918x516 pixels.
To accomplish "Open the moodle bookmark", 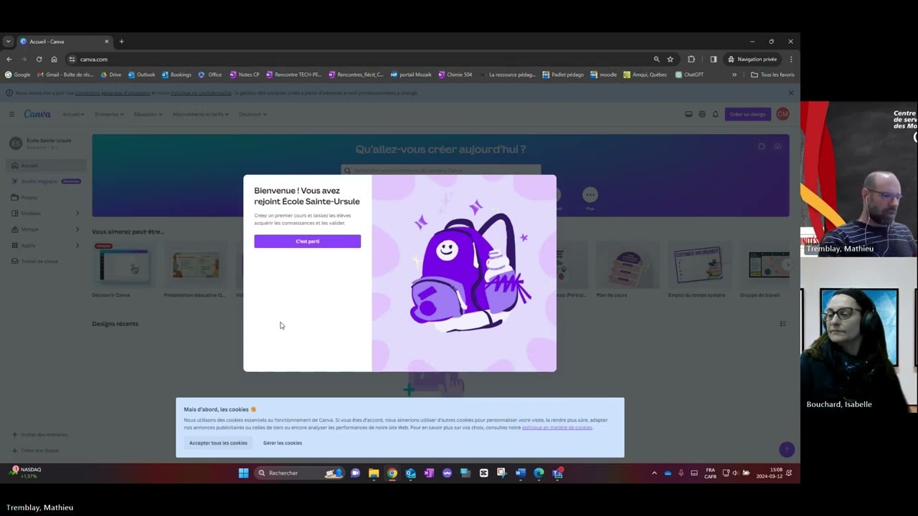I will pos(603,75).
